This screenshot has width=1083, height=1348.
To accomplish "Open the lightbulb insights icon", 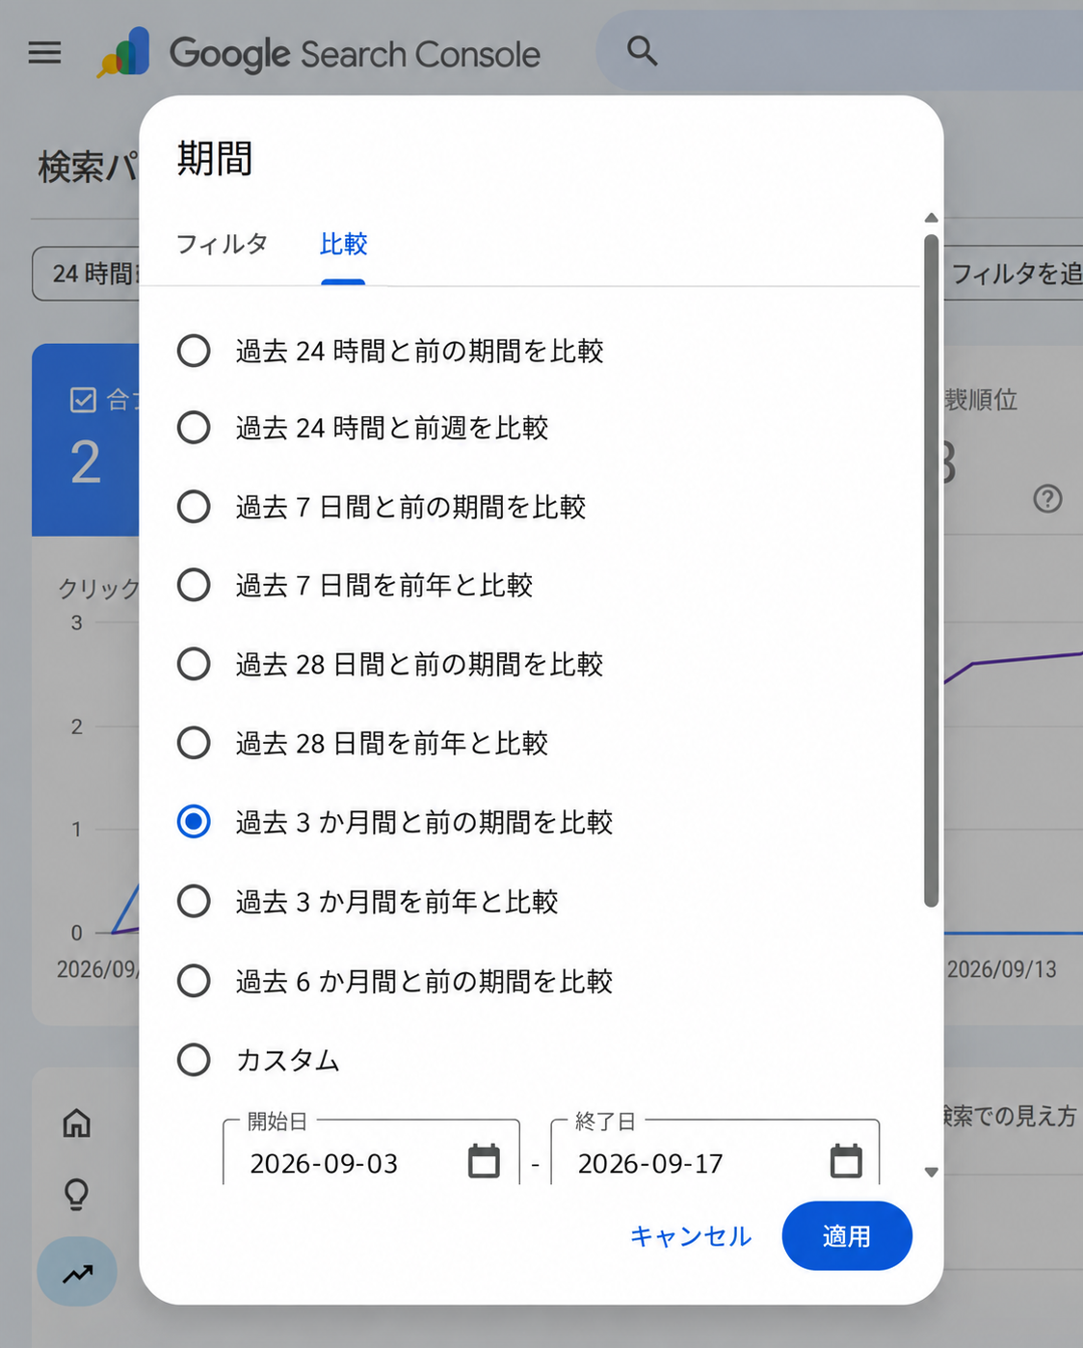I will pyautogui.click(x=77, y=1195).
